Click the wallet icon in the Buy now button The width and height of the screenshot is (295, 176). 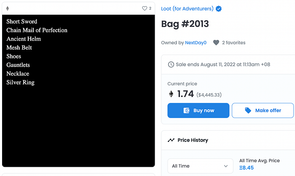coord(186,110)
